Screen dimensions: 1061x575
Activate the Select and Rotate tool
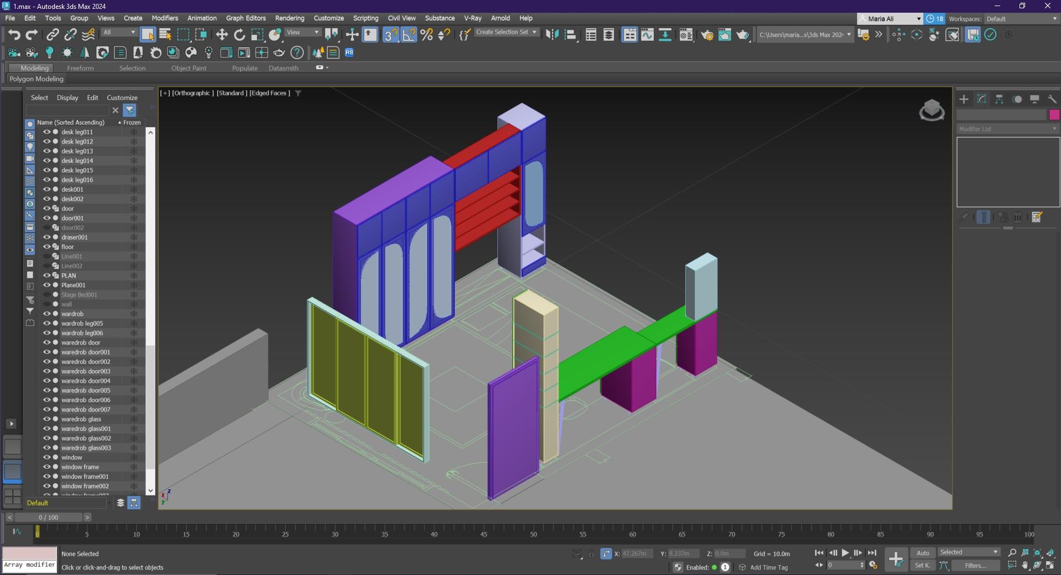[x=239, y=35]
